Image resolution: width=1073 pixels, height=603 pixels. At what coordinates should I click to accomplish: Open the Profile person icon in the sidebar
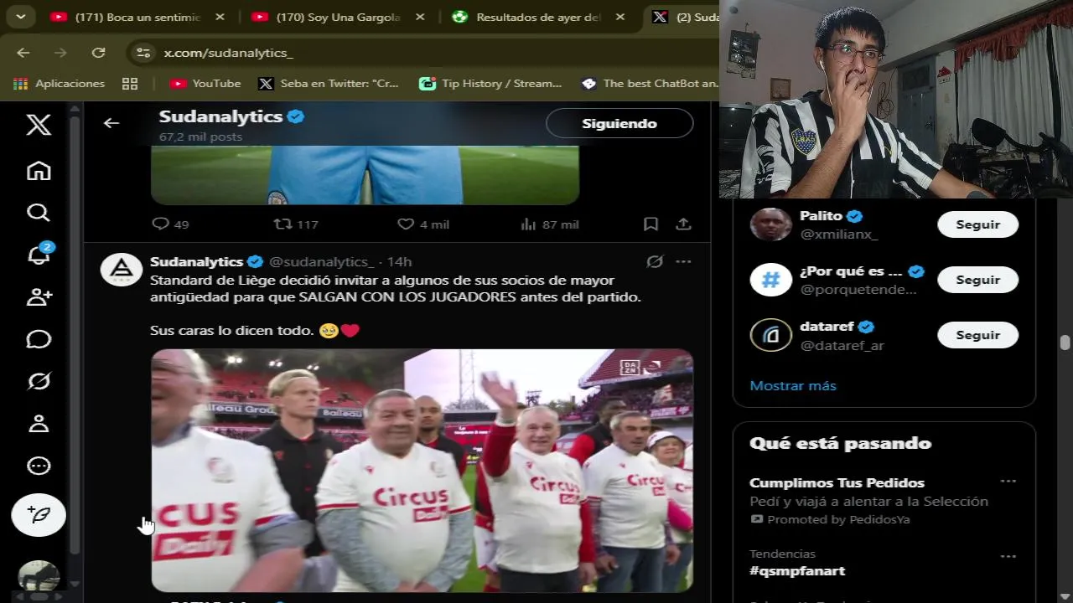point(39,424)
